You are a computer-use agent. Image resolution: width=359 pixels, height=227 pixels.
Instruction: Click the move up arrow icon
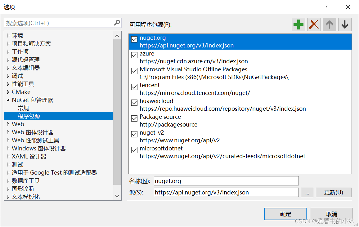pyautogui.click(x=329, y=24)
